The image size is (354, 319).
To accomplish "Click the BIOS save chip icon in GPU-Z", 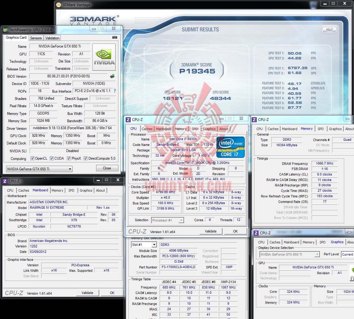I will coord(112,76).
